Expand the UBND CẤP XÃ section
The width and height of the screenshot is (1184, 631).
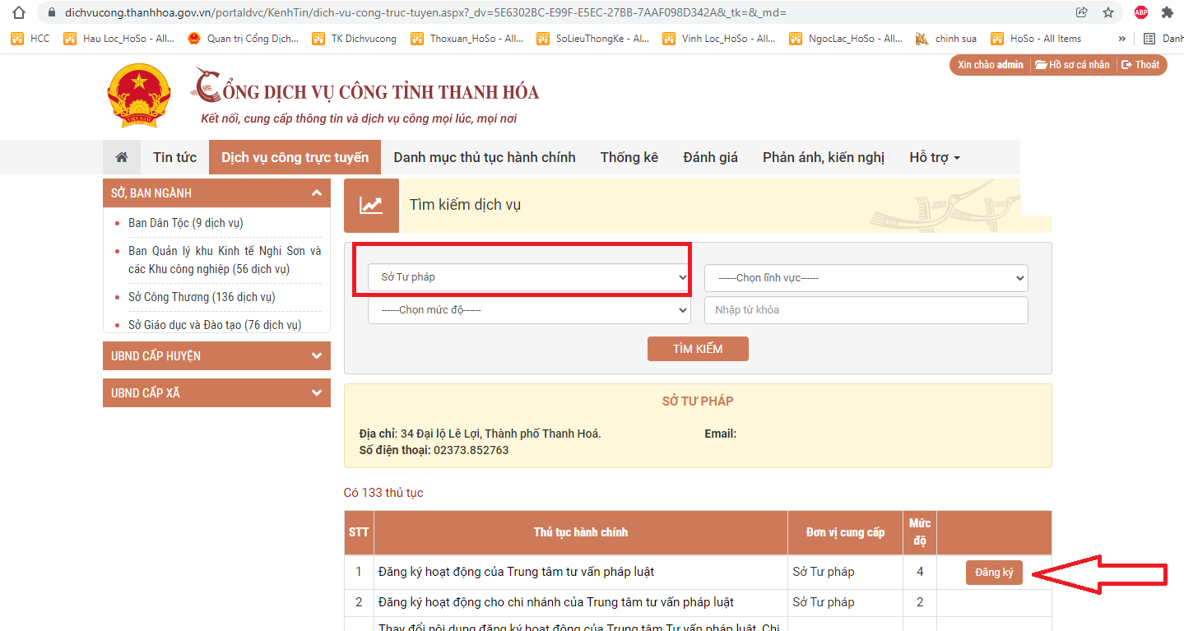click(216, 393)
